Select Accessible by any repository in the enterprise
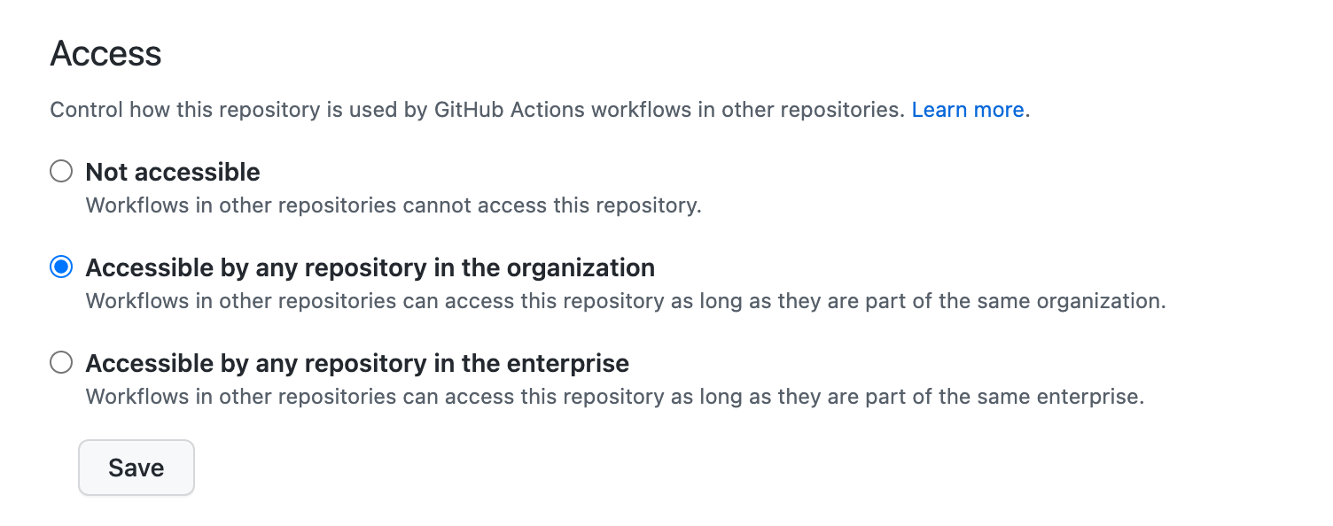 click(60, 363)
